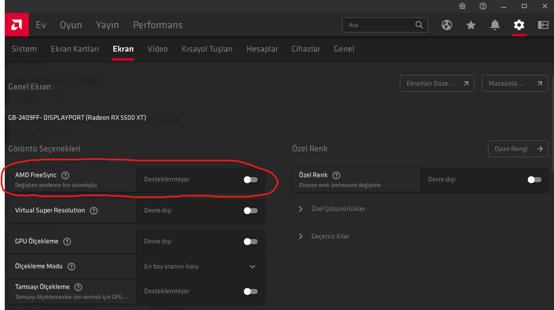Close the Radeon Software window
Screen dimensions: 554x310
tap(545, 6)
